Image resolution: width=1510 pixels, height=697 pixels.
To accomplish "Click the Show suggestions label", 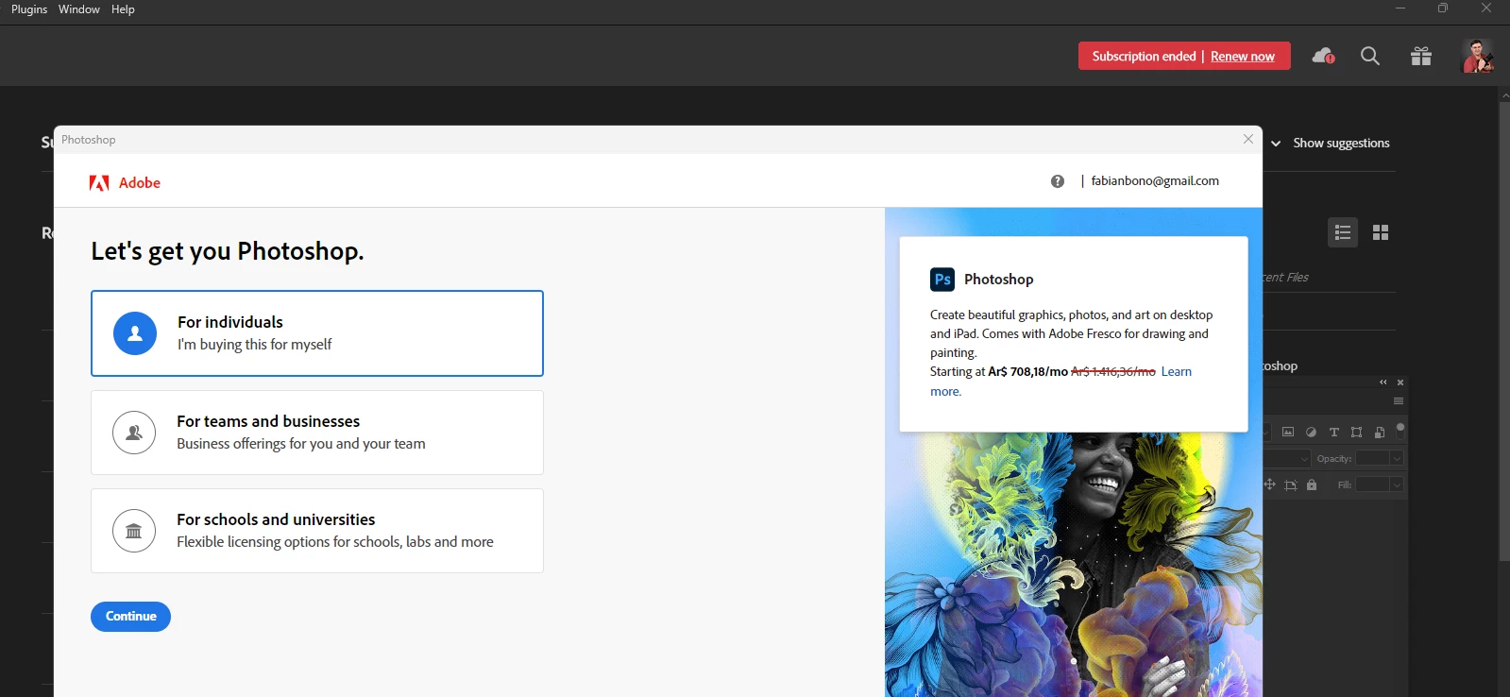I will (1341, 144).
